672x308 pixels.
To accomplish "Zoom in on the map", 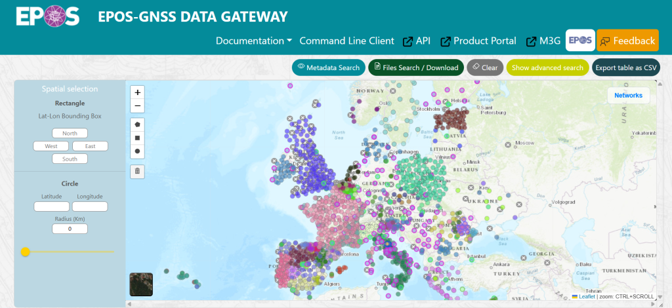I will [137, 92].
